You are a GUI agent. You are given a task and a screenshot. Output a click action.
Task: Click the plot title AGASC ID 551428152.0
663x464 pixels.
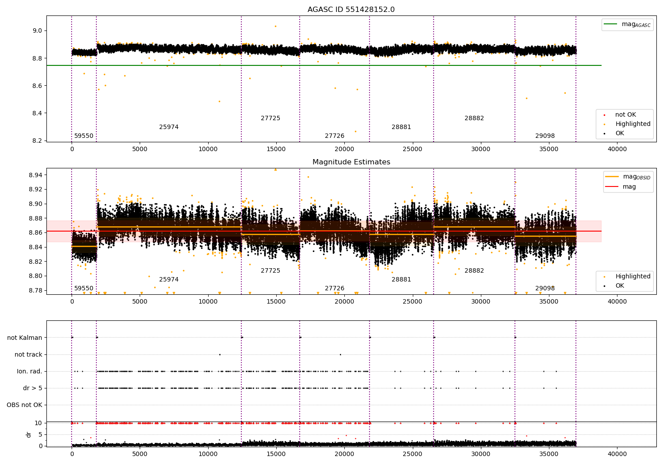[351, 10]
